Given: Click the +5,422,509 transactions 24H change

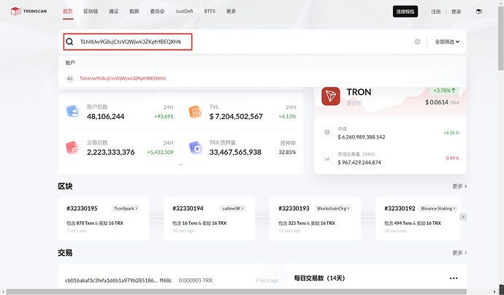Looking at the screenshot, I should coord(160,152).
